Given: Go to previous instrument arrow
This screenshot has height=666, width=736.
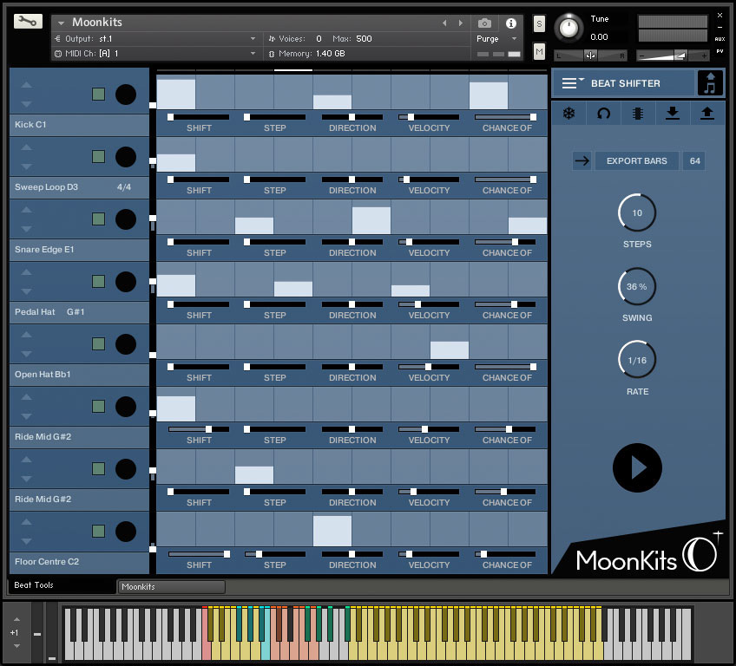Looking at the screenshot, I should (444, 23).
